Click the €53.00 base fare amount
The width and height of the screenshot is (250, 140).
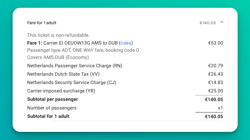coord(215,43)
